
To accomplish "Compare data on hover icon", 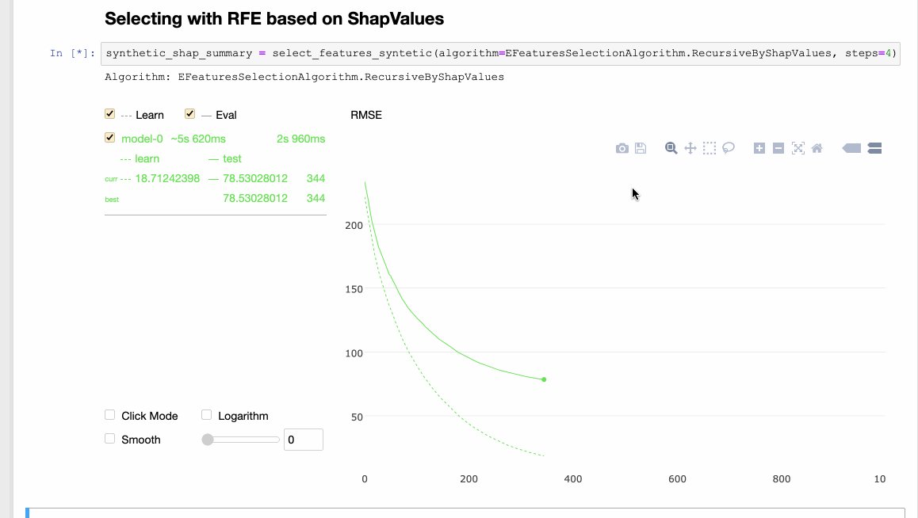I will click(x=874, y=148).
